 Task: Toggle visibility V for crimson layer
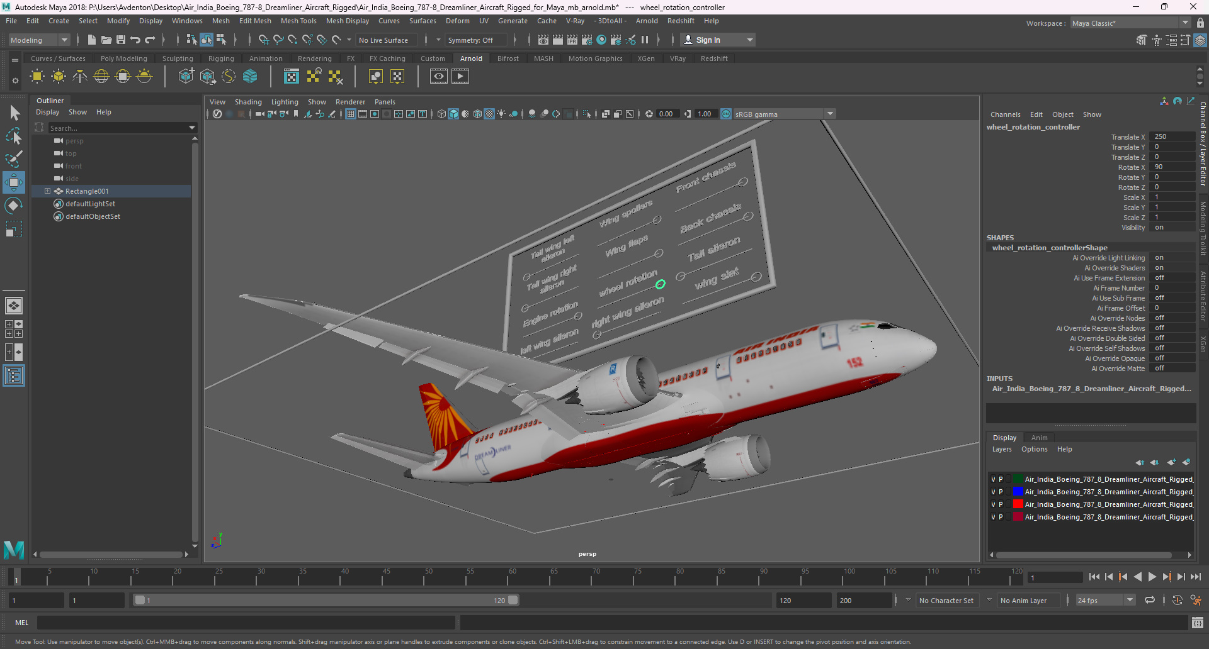[993, 517]
